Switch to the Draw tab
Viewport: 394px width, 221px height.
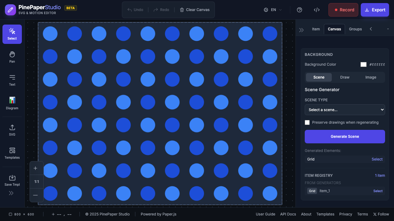pos(345,77)
